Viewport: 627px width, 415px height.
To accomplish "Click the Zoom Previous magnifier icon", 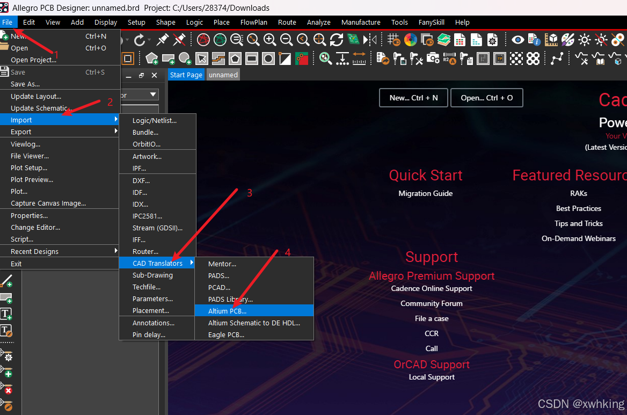I will click(303, 40).
